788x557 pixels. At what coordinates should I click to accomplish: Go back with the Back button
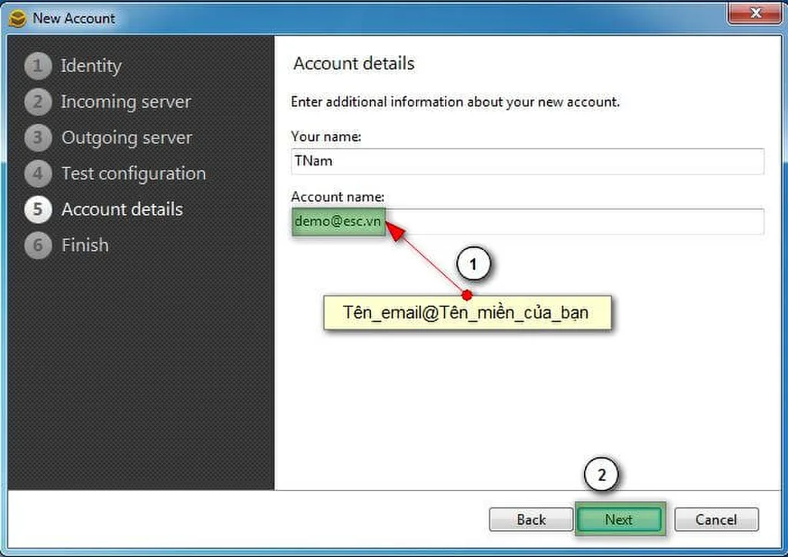531,519
